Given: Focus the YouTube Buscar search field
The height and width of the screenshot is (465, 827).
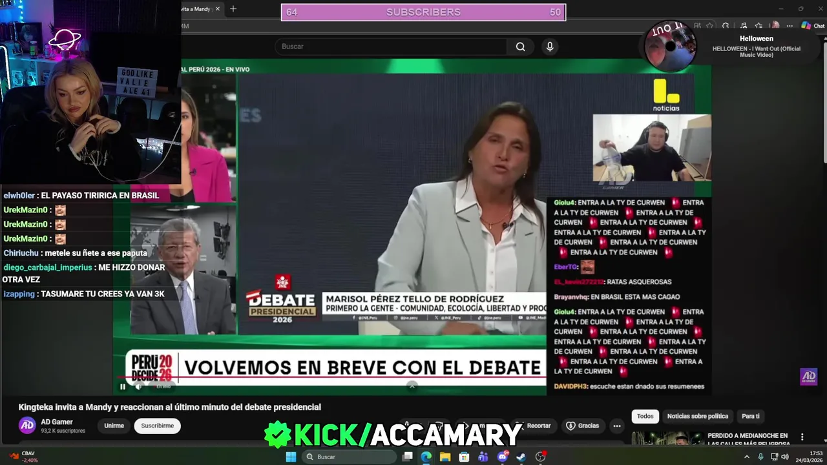Looking at the screenshot, I should [x=392, y=46].
